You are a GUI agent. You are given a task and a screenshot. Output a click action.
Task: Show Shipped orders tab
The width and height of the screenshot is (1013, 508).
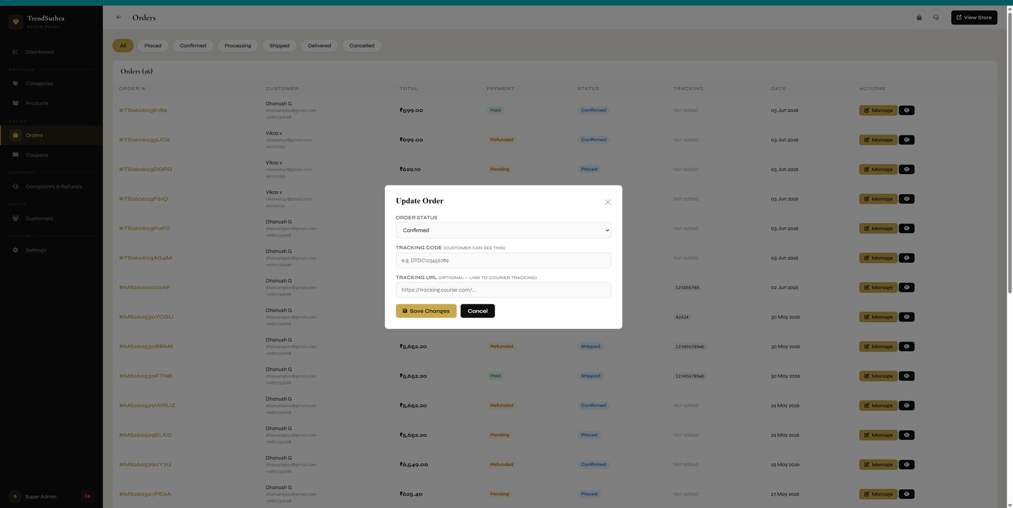[279, 46]
